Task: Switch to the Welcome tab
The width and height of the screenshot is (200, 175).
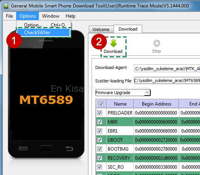Action: click(101, 29)
